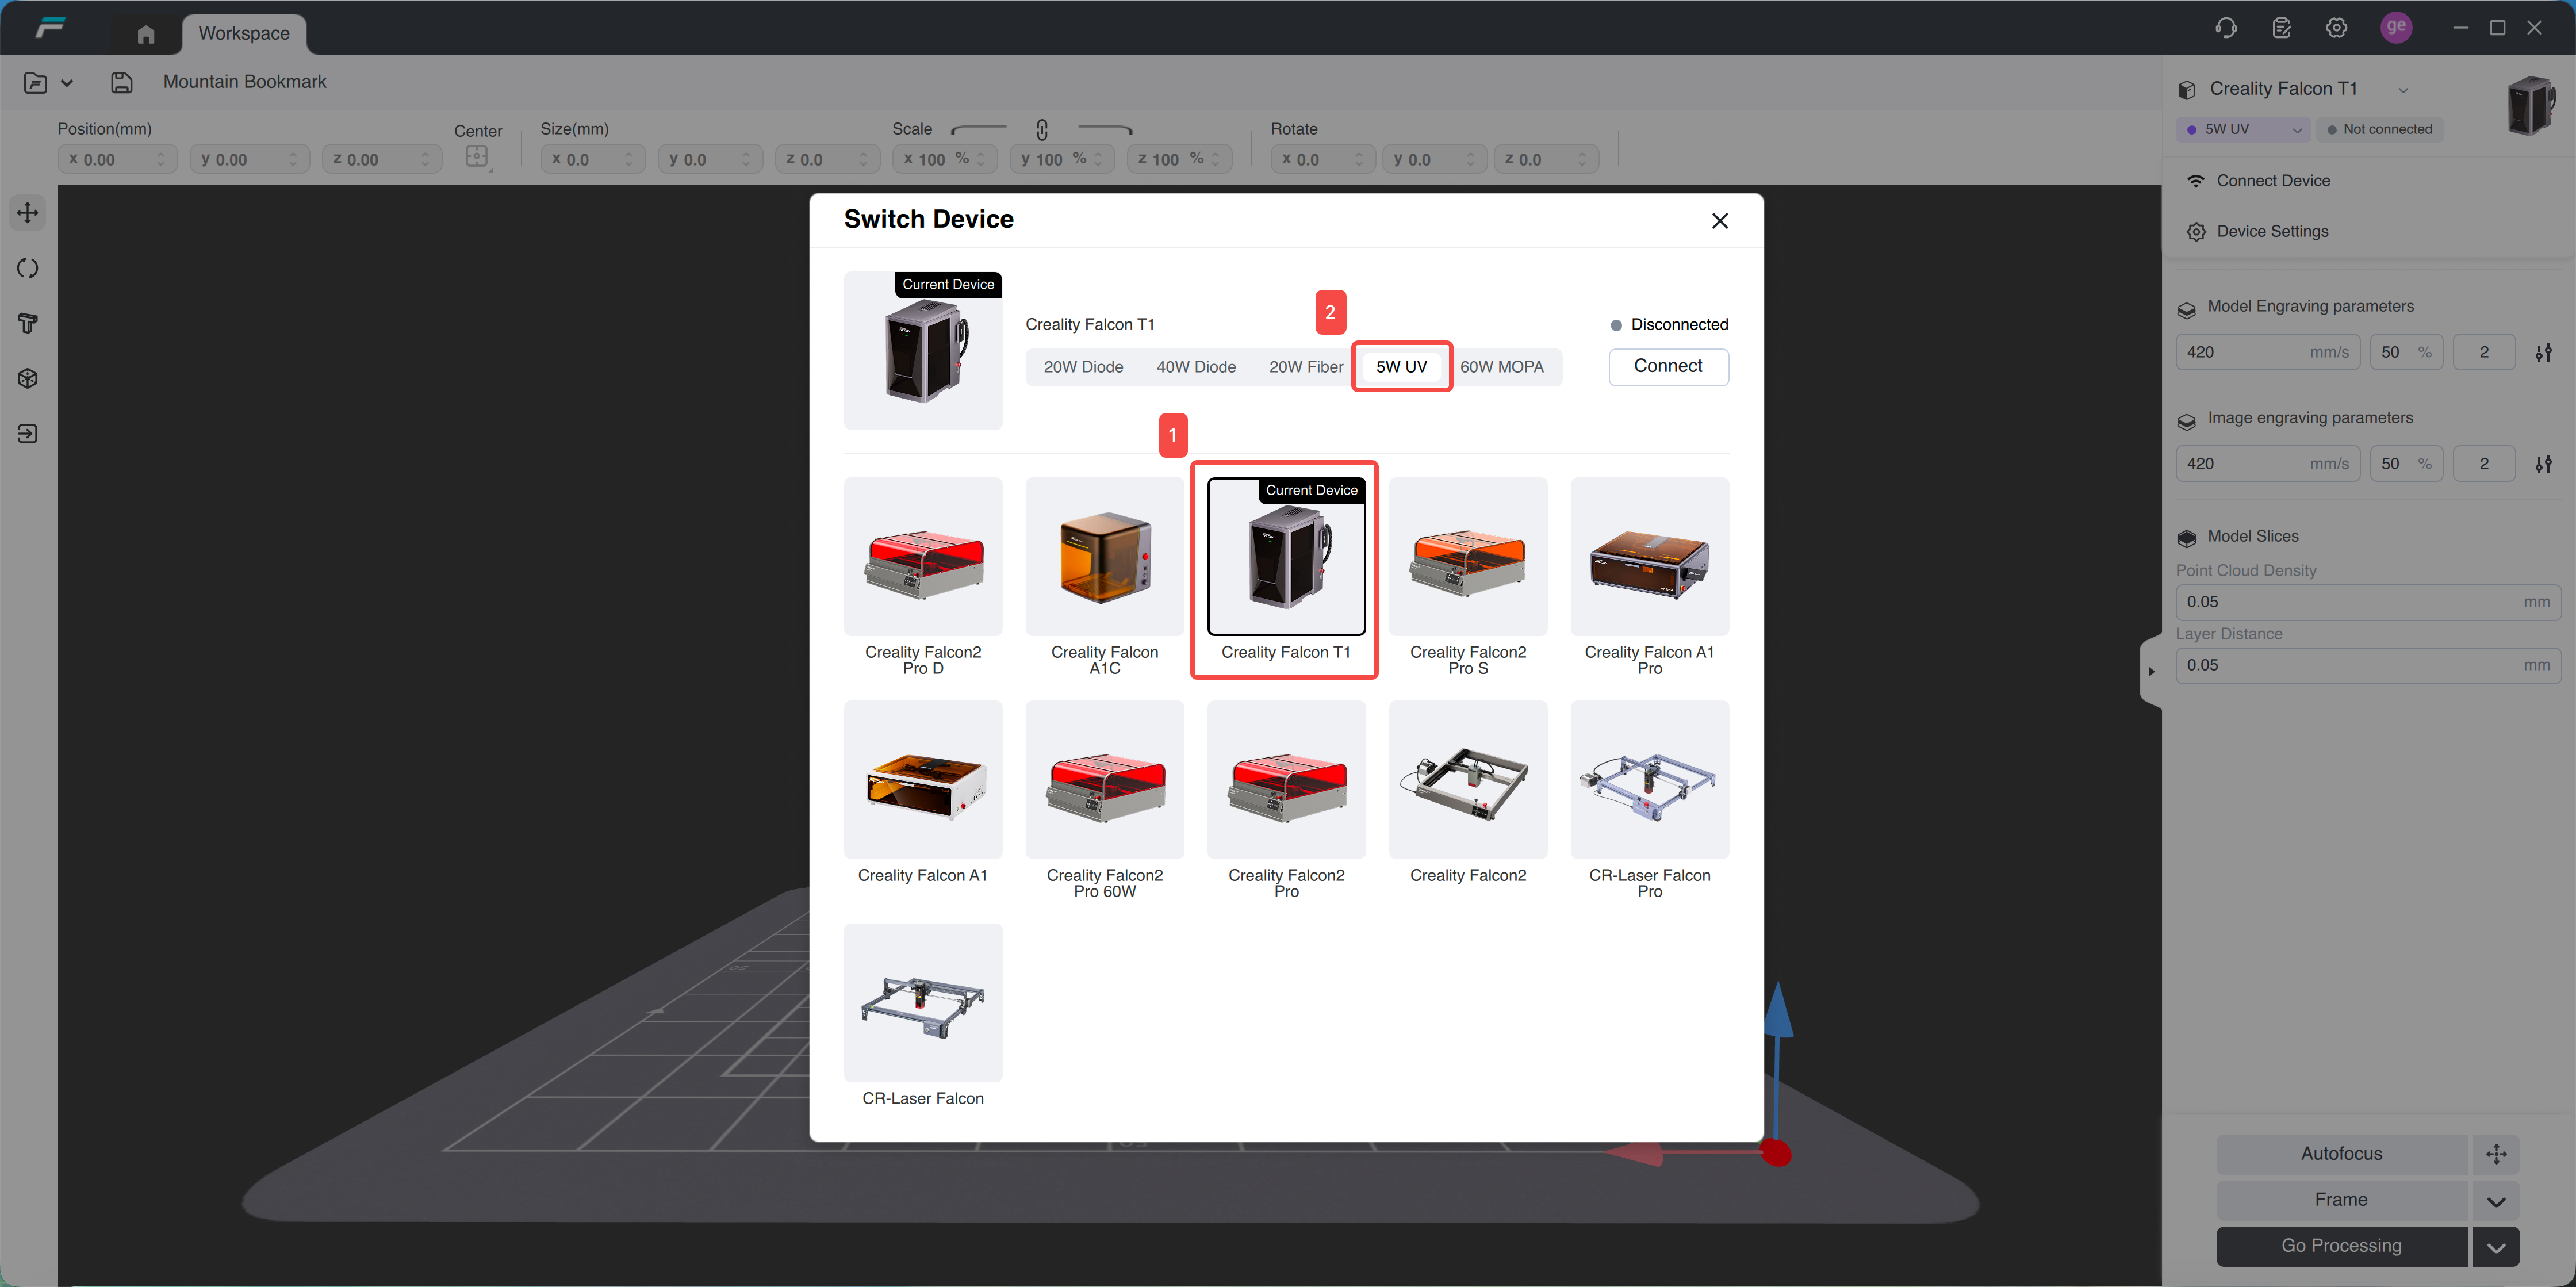Select the 20W Diode laser module

pos(1083,367)
